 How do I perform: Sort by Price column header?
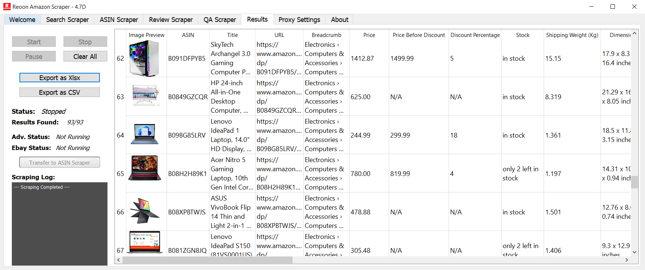coord(369,35)
